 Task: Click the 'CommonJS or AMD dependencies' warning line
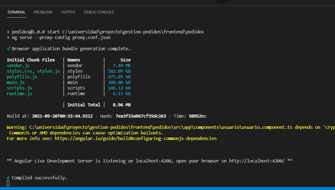pyautogui.click(x=86, y=133)
